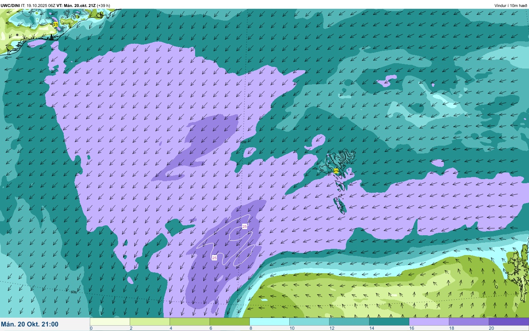Screen dimensions: 529x331
Task: Click the 18–20 medium purple legend swatch
Action: [469, 322]
